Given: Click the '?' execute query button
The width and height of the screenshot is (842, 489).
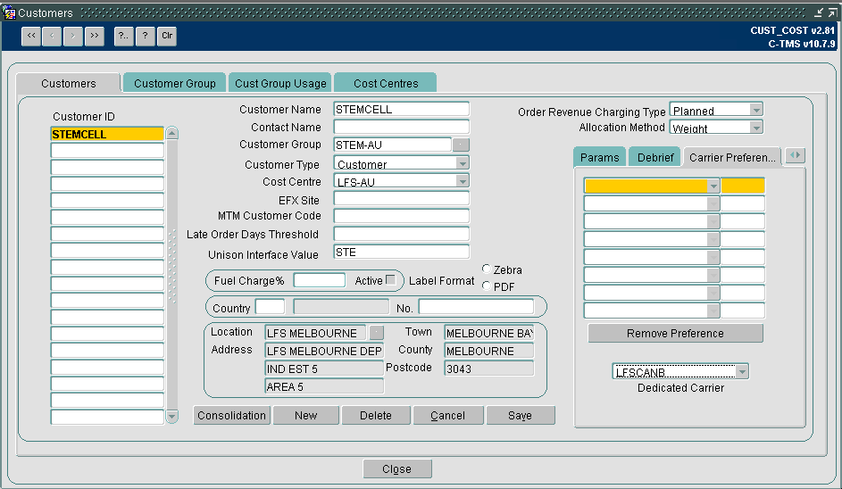Looking at the screenshot, I should click(x=145, y=36).
